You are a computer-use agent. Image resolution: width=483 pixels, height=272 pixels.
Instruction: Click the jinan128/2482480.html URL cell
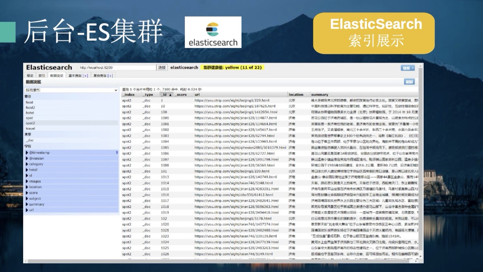click(x=236, y=230)
